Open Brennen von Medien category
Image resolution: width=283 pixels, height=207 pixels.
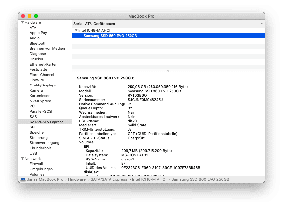tap(47, 48)
